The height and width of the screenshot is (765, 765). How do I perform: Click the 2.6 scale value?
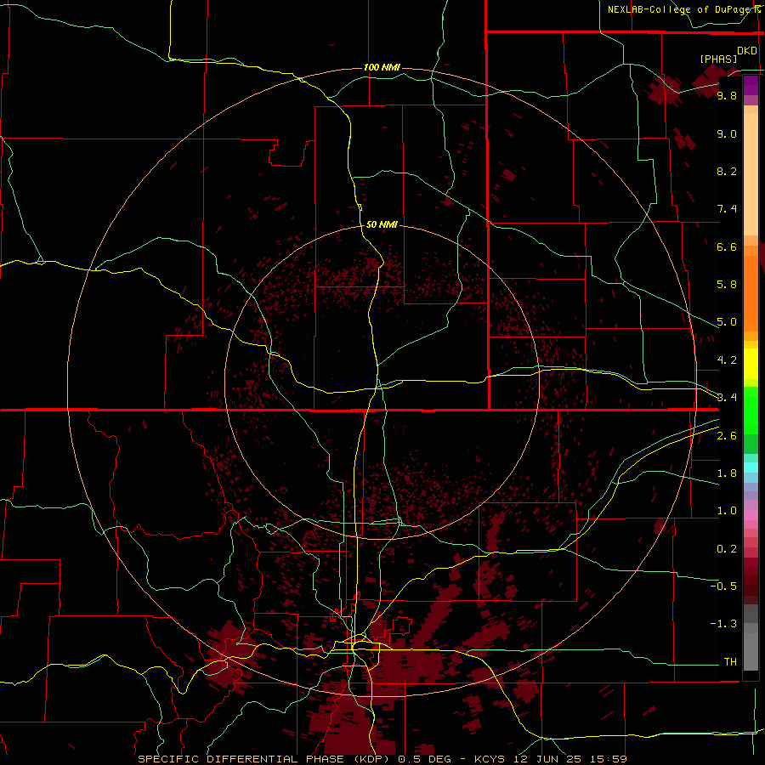pos(727,436)
